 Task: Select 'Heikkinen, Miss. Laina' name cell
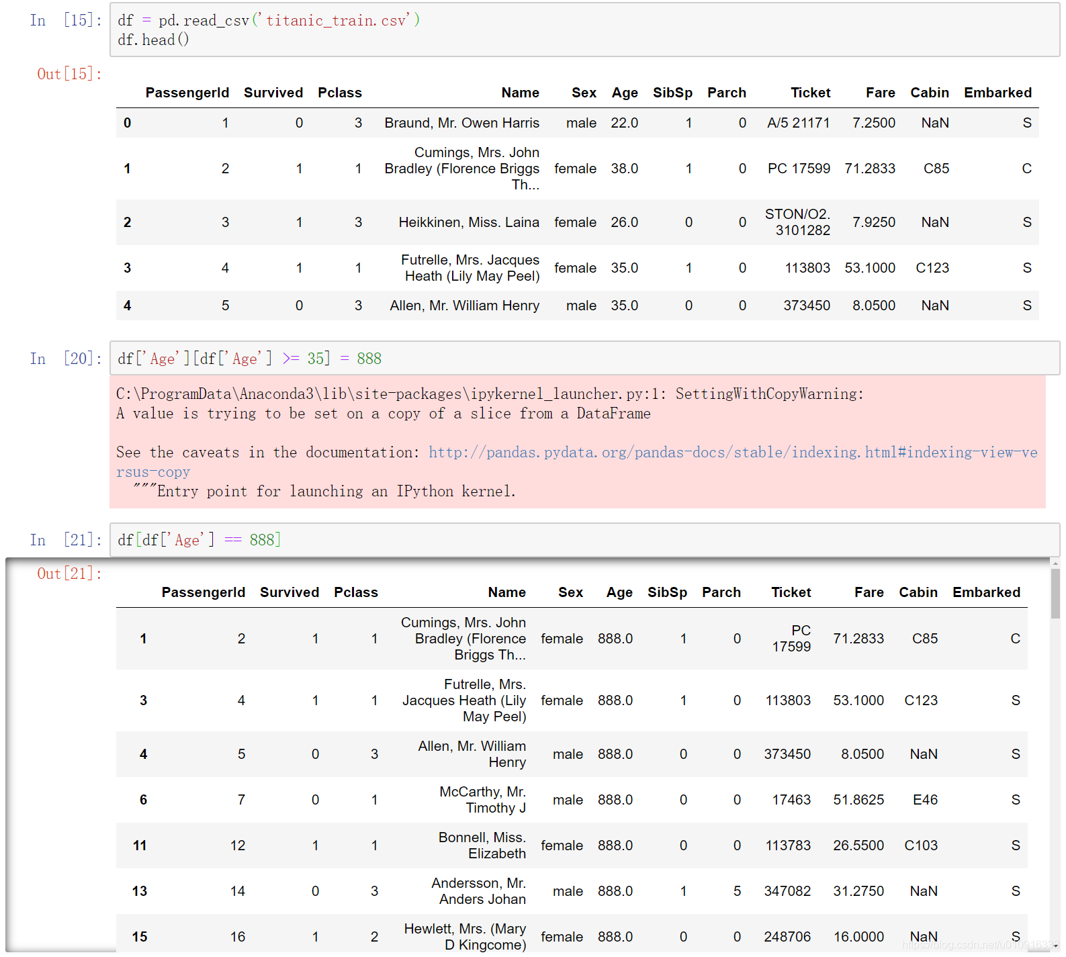tap(469, 222)
